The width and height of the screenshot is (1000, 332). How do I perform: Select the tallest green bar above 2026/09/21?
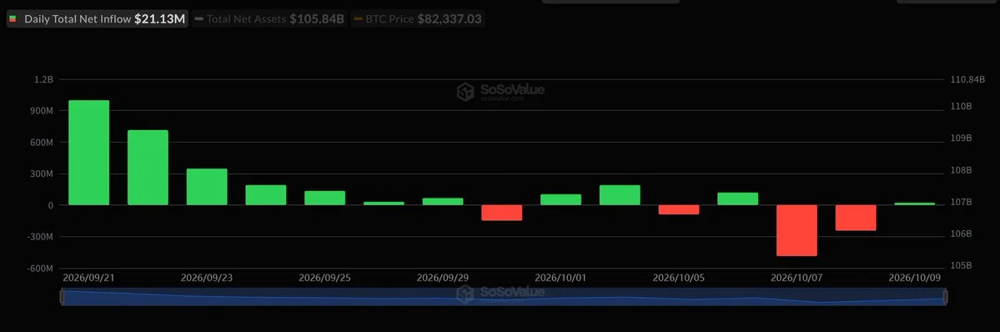pos(88,153)
